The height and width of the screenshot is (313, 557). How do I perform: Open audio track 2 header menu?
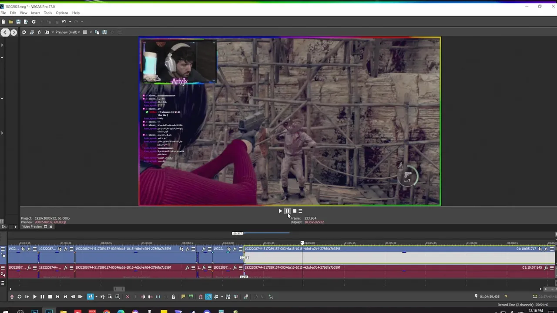pyautogui.click(x=3, y=267)
